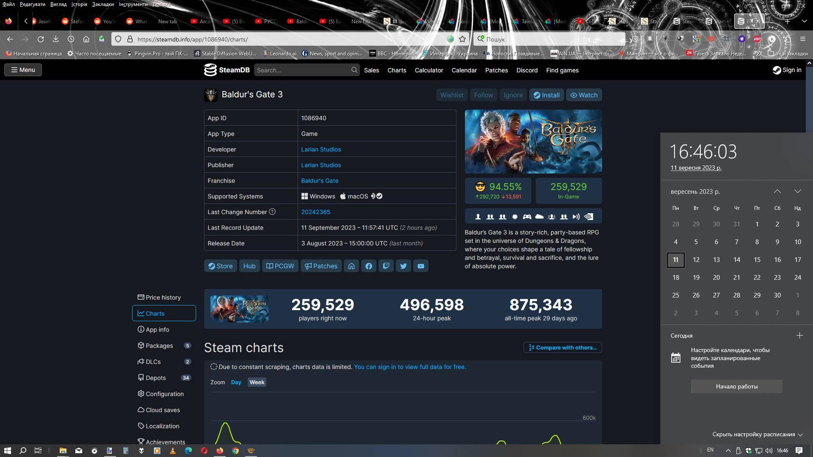Click the search magnifier icon in SteamDB
The height and width of the screenshot is (457, 813).
tap(354, 70)
